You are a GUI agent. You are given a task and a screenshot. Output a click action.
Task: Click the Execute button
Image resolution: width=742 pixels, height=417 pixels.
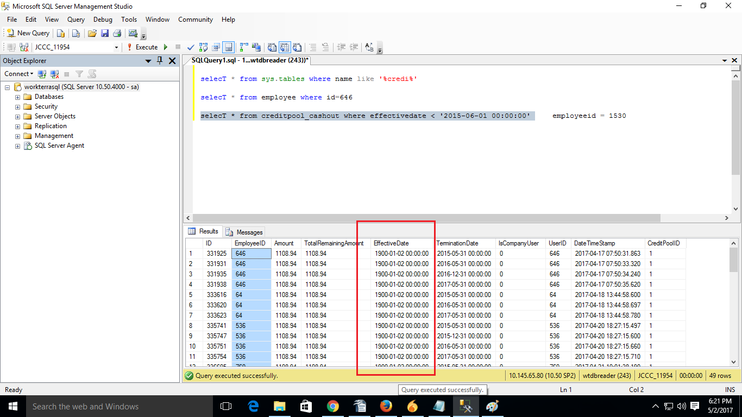(142, 47)
